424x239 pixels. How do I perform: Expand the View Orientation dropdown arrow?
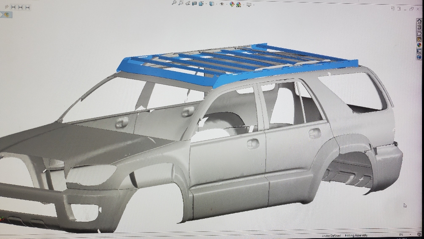[206, 4]
